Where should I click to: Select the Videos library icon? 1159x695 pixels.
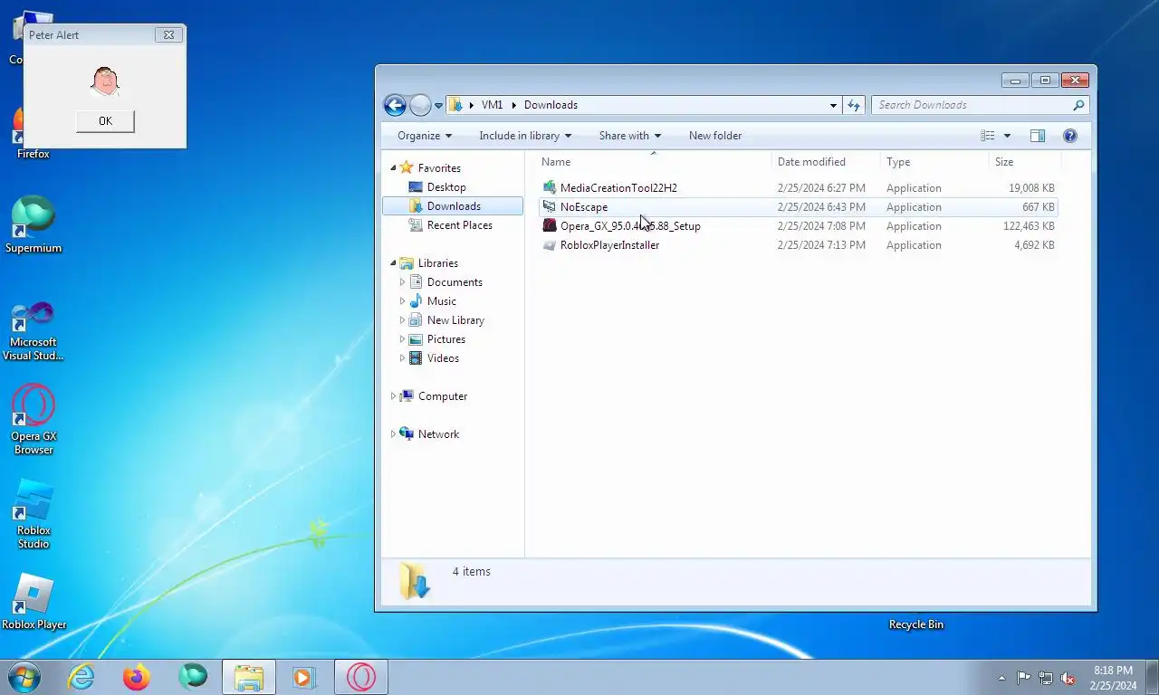point(416,358)
